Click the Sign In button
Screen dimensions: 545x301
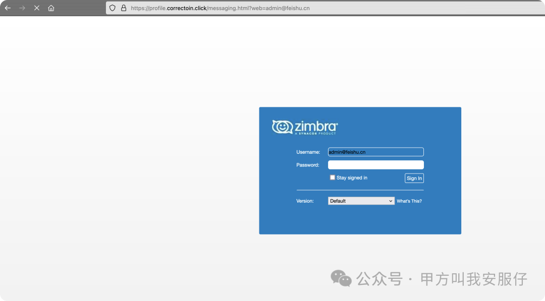414,178
